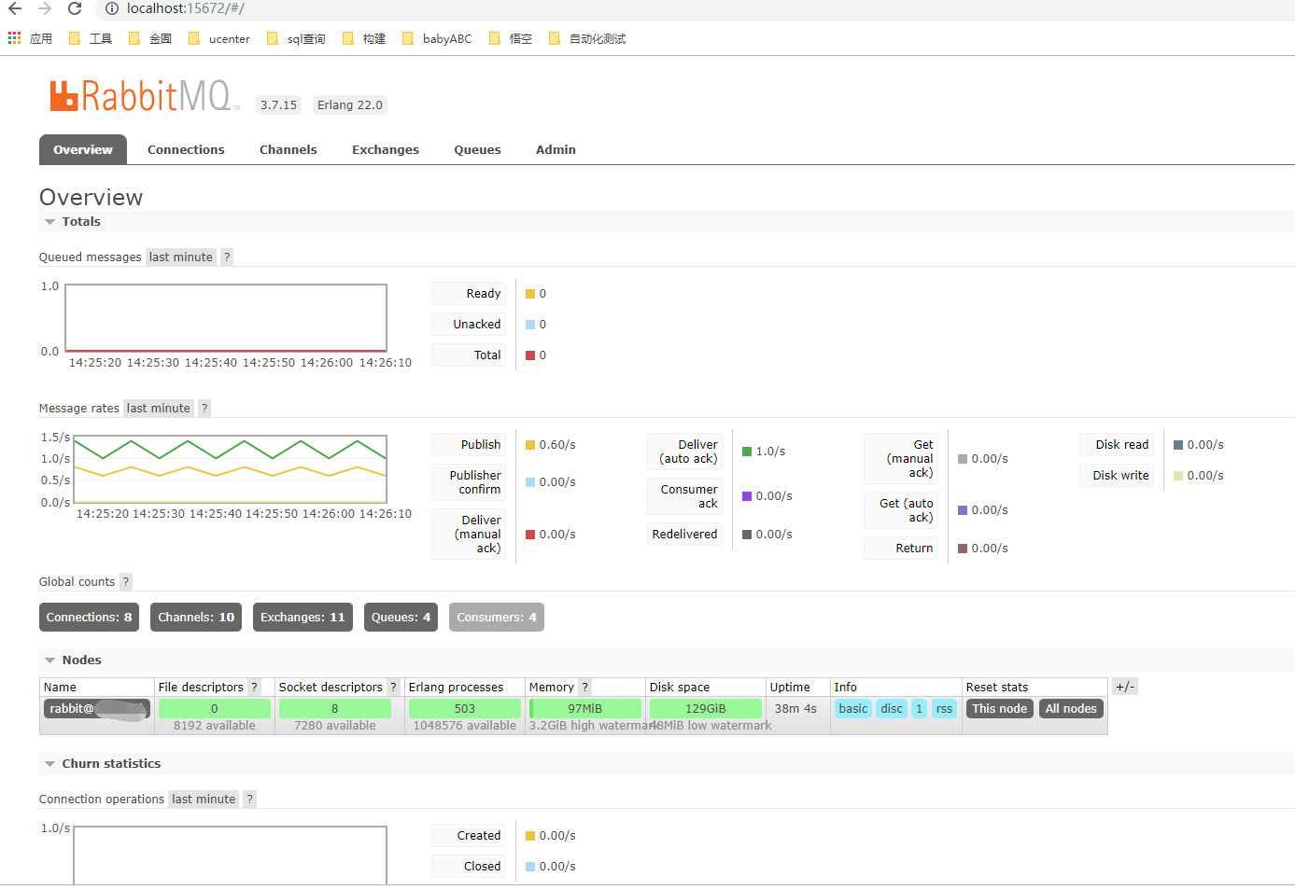Click the purple Consumer ack swatch

pyautogui.click(x=747, y=496)
